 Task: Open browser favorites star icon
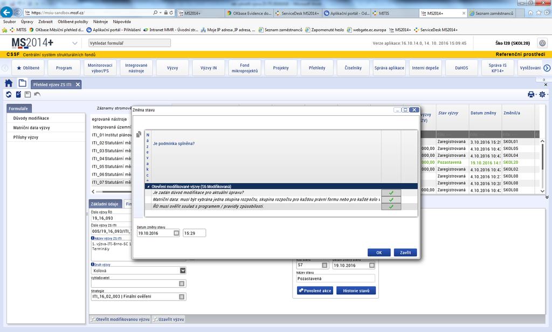coord(539,13)
